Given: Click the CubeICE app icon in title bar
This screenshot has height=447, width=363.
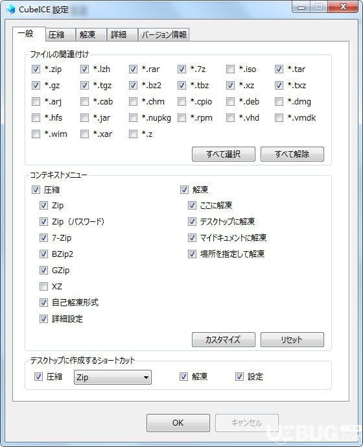Looking at the screenshot, I should pos(11,10).
